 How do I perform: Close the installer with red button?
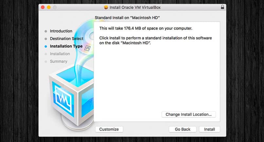click(x=43, y=7)
